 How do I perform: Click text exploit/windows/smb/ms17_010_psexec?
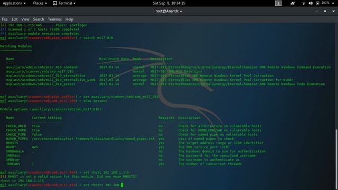41,84
